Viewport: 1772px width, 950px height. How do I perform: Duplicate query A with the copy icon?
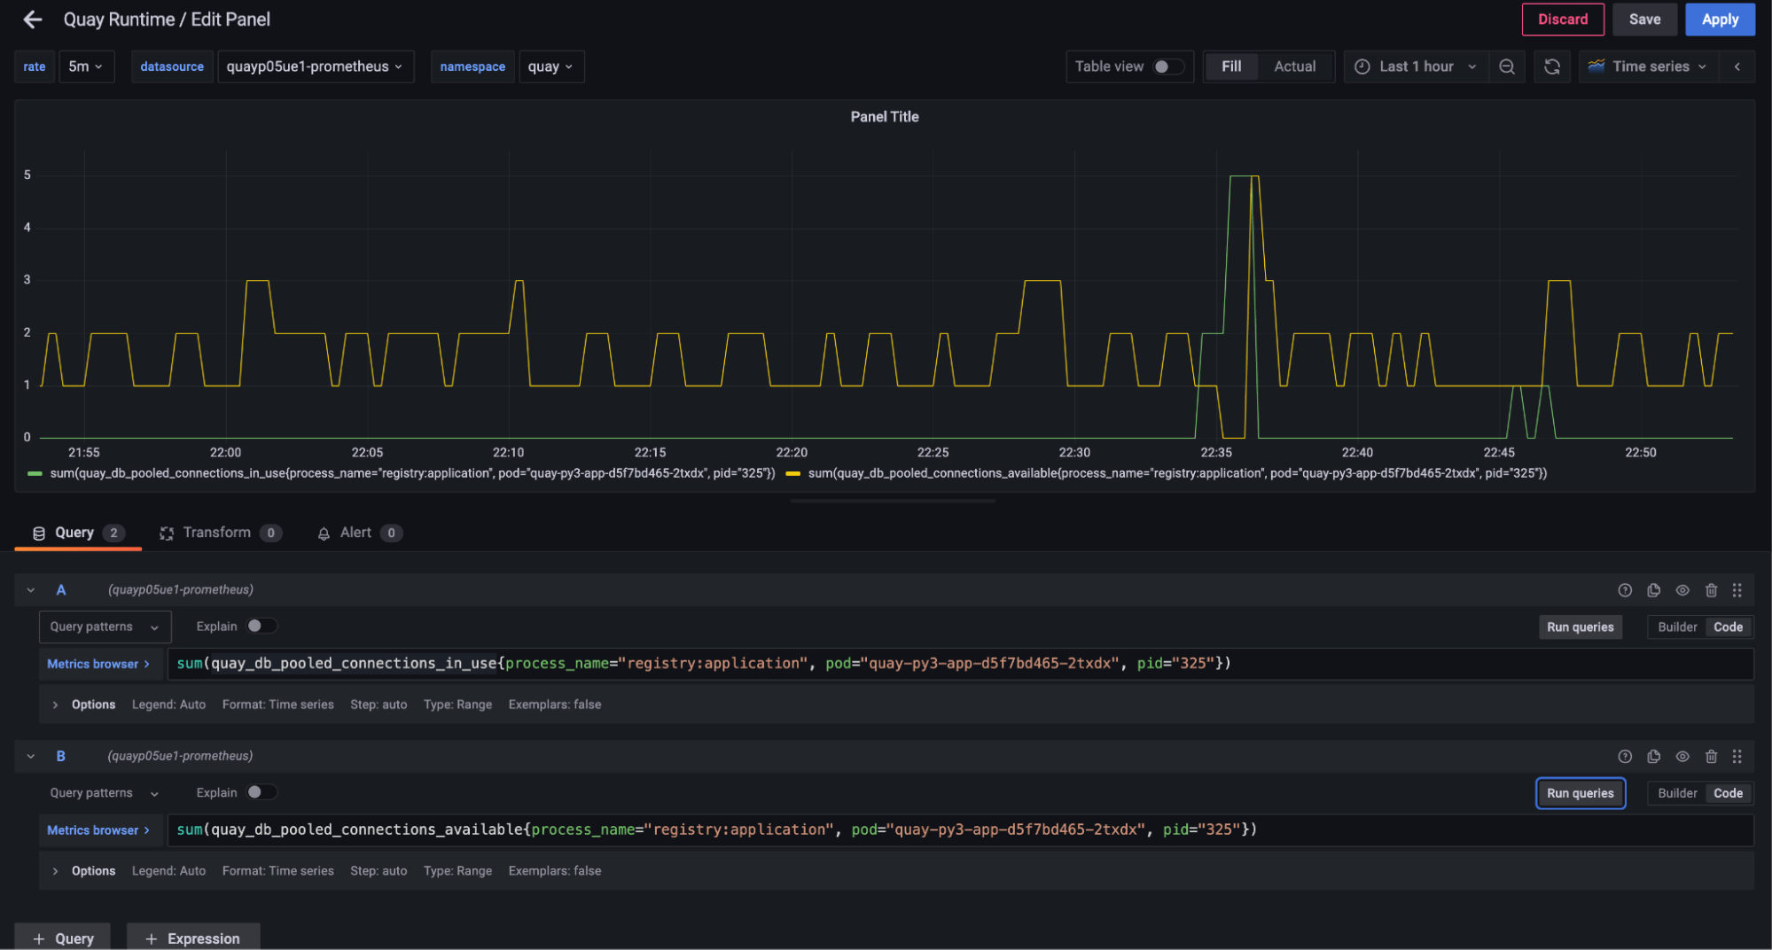coord(1653,590)
